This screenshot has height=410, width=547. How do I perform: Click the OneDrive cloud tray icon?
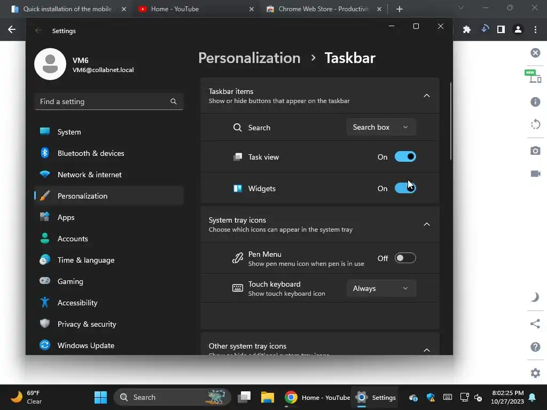pyautogui.click(x=413, y=397)
